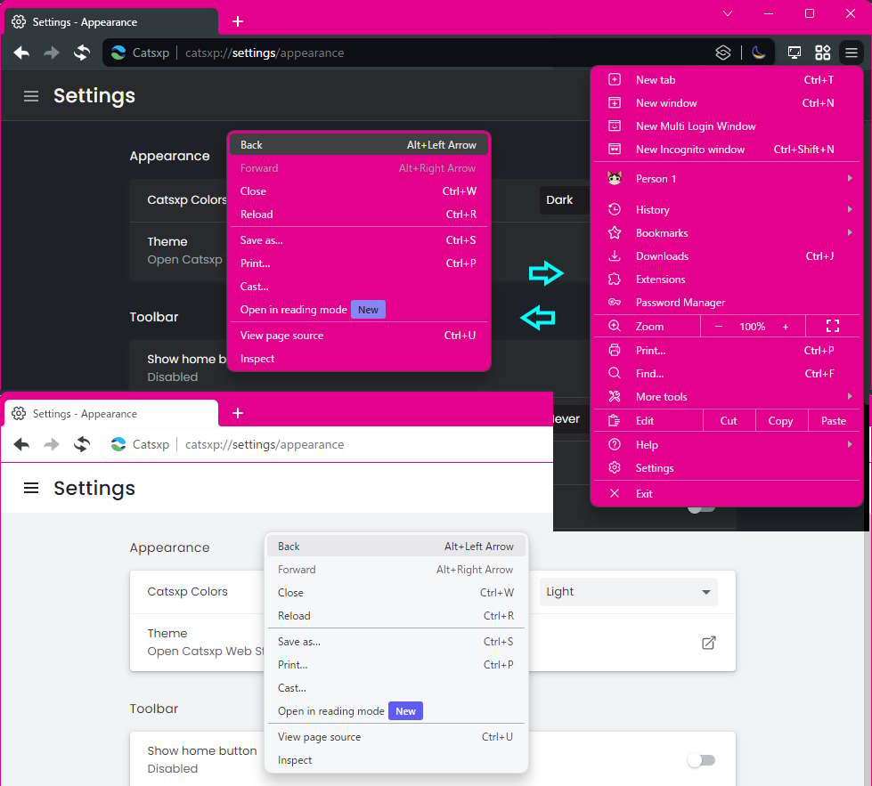Click the Theme external link icon in light settings
872x786 pixels.
(709, 643)
